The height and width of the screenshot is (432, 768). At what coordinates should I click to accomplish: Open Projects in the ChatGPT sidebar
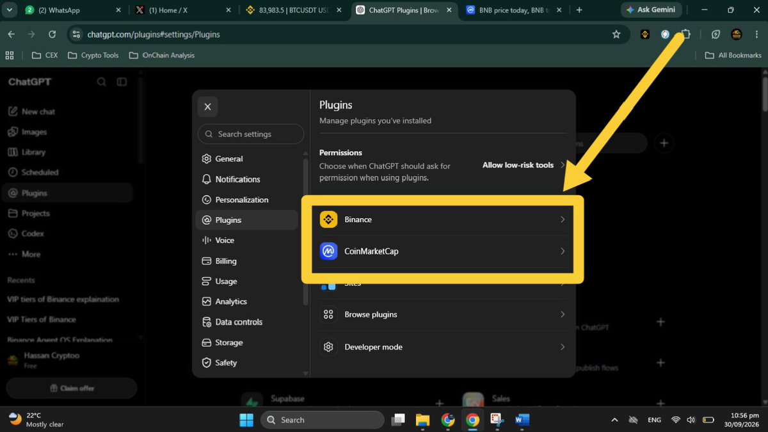[68, 213]
